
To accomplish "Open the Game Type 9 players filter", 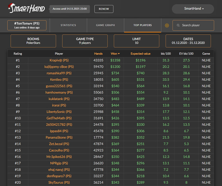I will pos(85,41).
